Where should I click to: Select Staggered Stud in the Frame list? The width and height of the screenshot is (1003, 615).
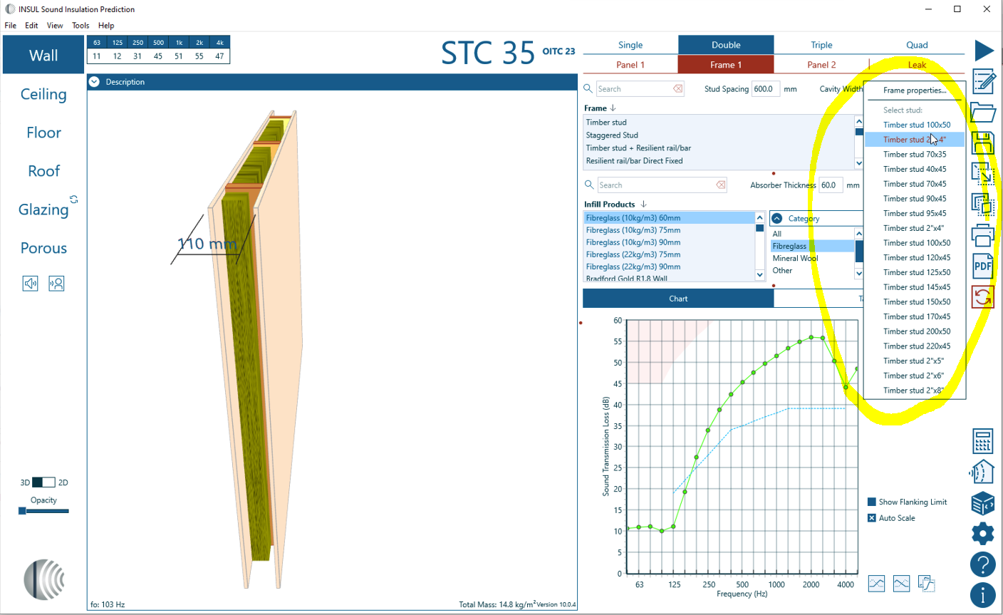[718, 135]
